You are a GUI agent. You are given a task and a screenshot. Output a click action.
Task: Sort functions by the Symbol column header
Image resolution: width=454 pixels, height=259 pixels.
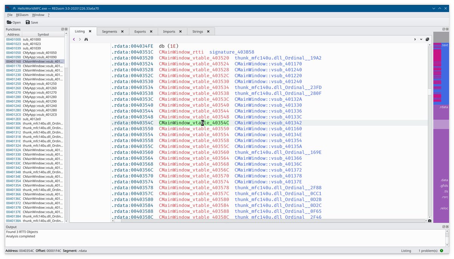click(43, 34)
